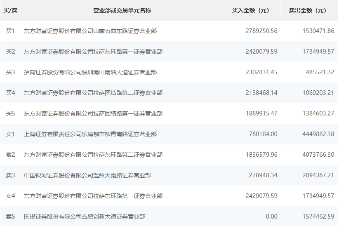Select the 卖3 row label
The image size is (339, 226).
click(x=10, y=175)
